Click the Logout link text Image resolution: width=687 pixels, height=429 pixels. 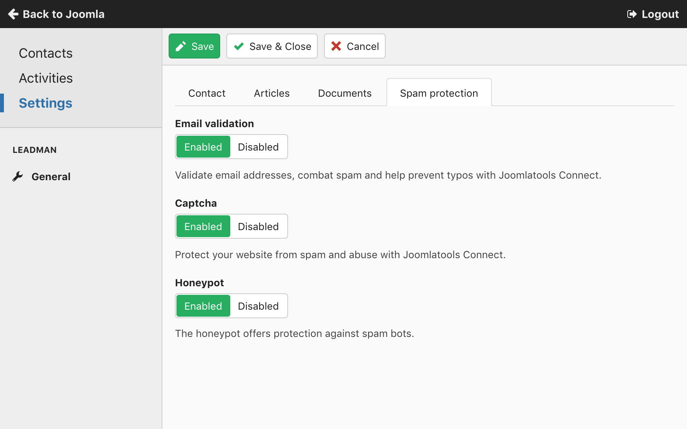tap(660, 14)
